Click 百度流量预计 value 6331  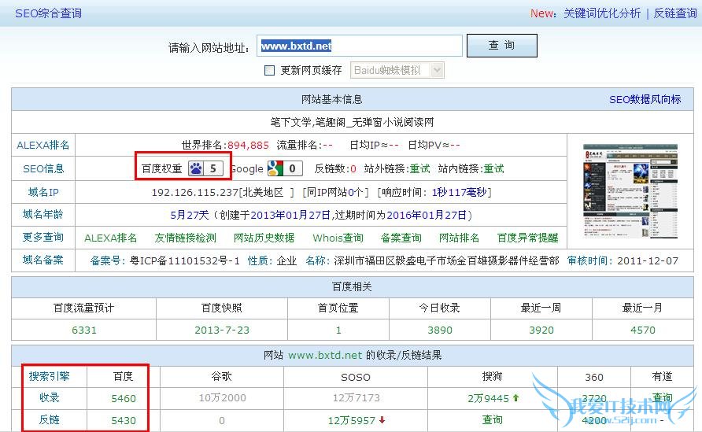pyautogui.click(x=84, y=330)
